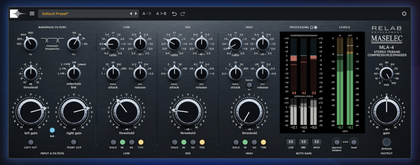Click the IN level meter
Screen dimensions: 420x165
tap(340, 81)
